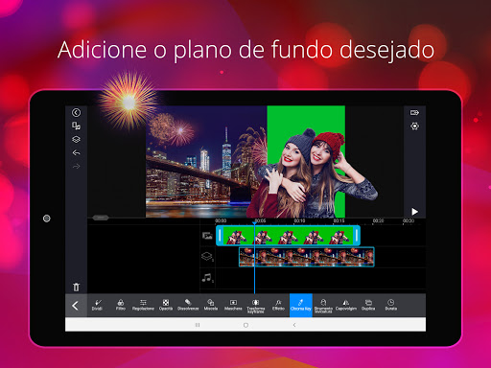Image resolution: width=491 pixels, height=368 pixels.
Task: Select the Dissolvenze fade tool
Action: tap(188, 305)
